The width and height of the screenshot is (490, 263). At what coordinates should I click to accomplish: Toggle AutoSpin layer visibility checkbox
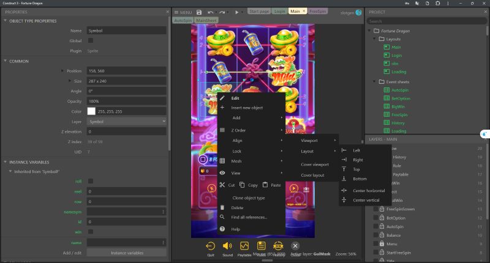coord(375,226)
